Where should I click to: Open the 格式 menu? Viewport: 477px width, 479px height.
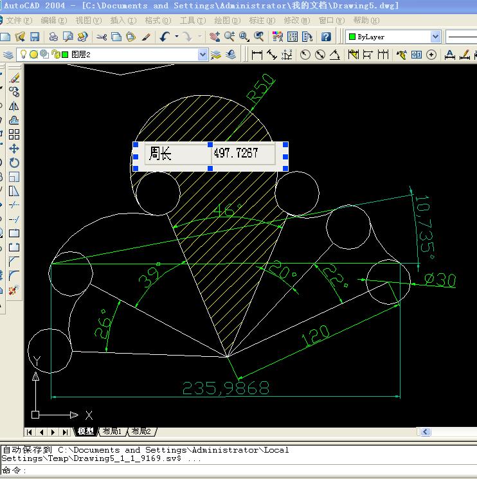158,21
